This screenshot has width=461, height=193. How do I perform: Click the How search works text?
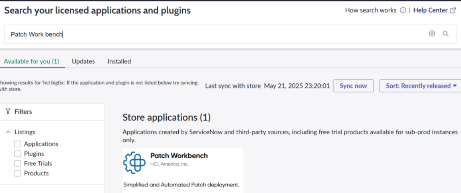pos(371,10)
